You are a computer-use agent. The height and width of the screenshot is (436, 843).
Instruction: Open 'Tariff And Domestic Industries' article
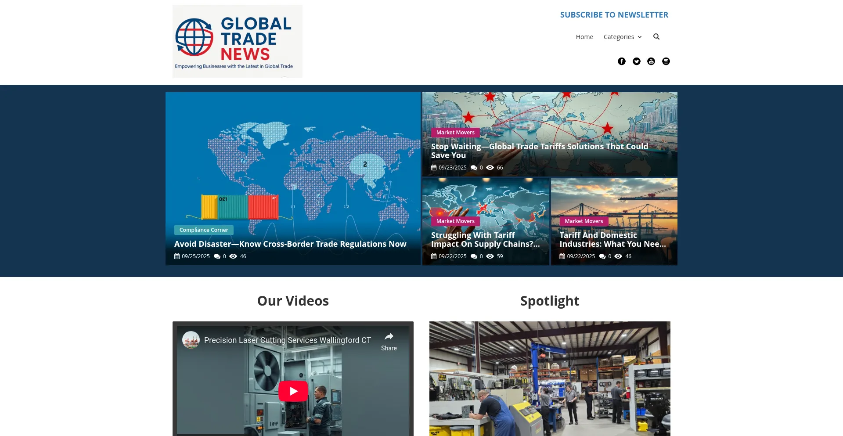click(612, 240)
